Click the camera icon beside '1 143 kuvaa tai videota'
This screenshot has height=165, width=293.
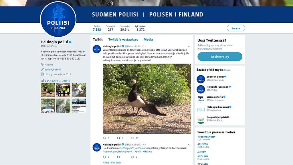pos(43,80)
